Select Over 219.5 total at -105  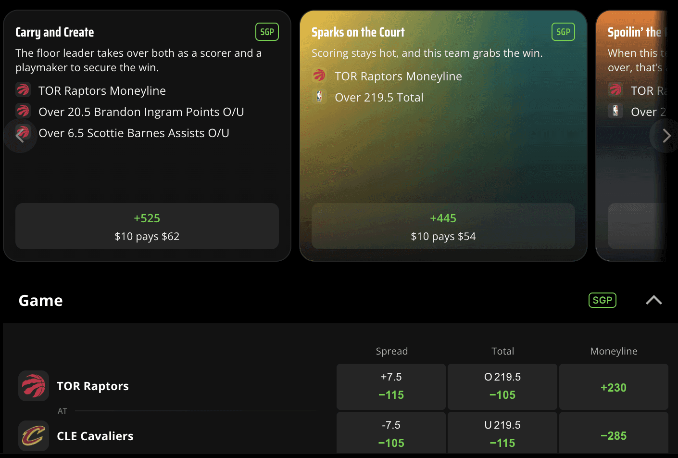[502, 386]
